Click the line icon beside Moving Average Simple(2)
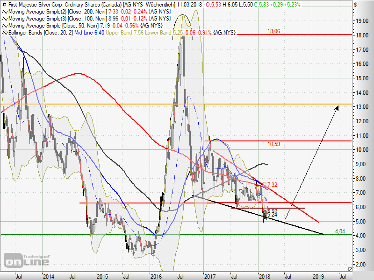Screen dimensions: 374x280 [x=5, y=12]
